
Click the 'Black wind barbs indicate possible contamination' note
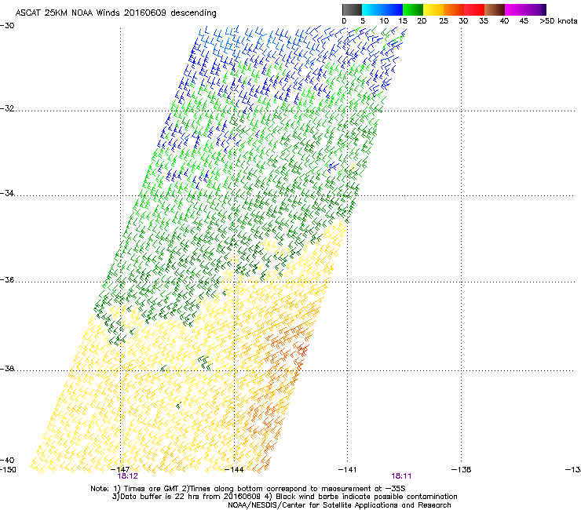[367, 497]
